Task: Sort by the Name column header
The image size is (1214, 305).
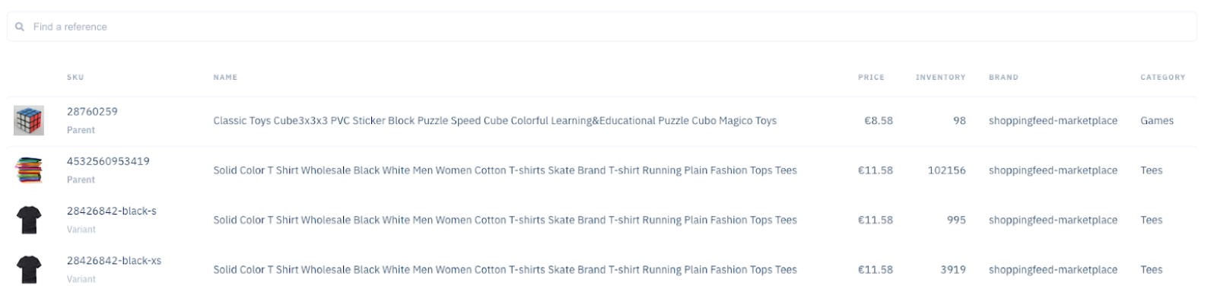Action: [225, 77]
